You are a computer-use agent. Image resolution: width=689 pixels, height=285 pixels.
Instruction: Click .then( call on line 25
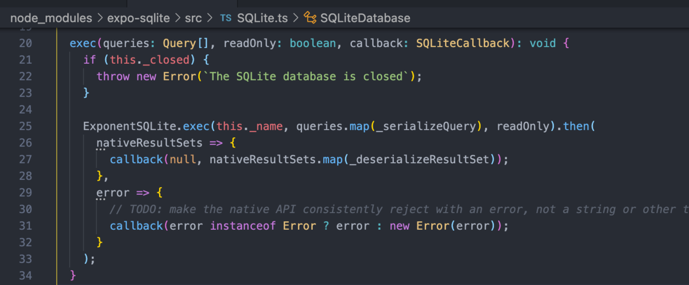577,126
